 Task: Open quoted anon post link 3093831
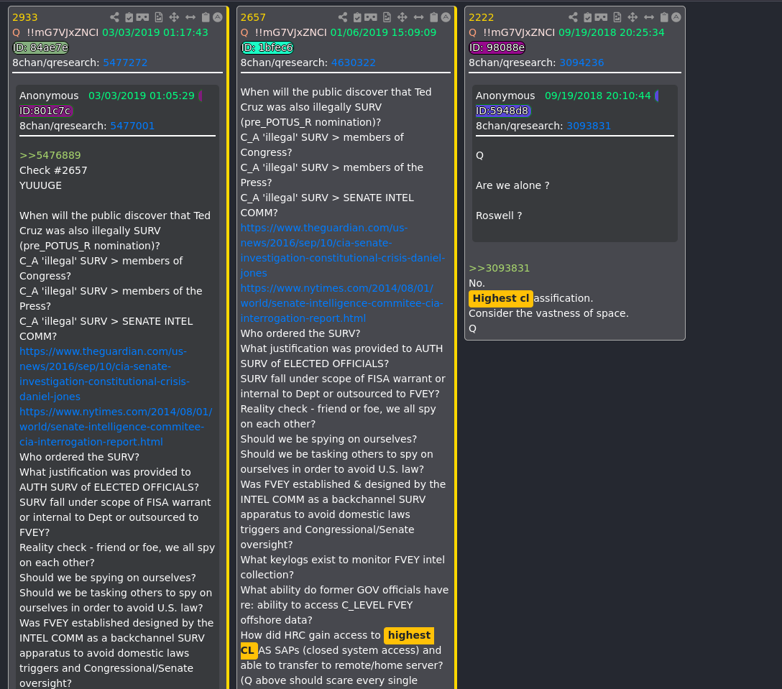coord(589,126)
